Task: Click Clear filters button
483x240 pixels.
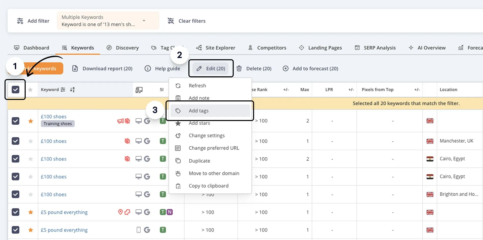Action: (187, 21)
